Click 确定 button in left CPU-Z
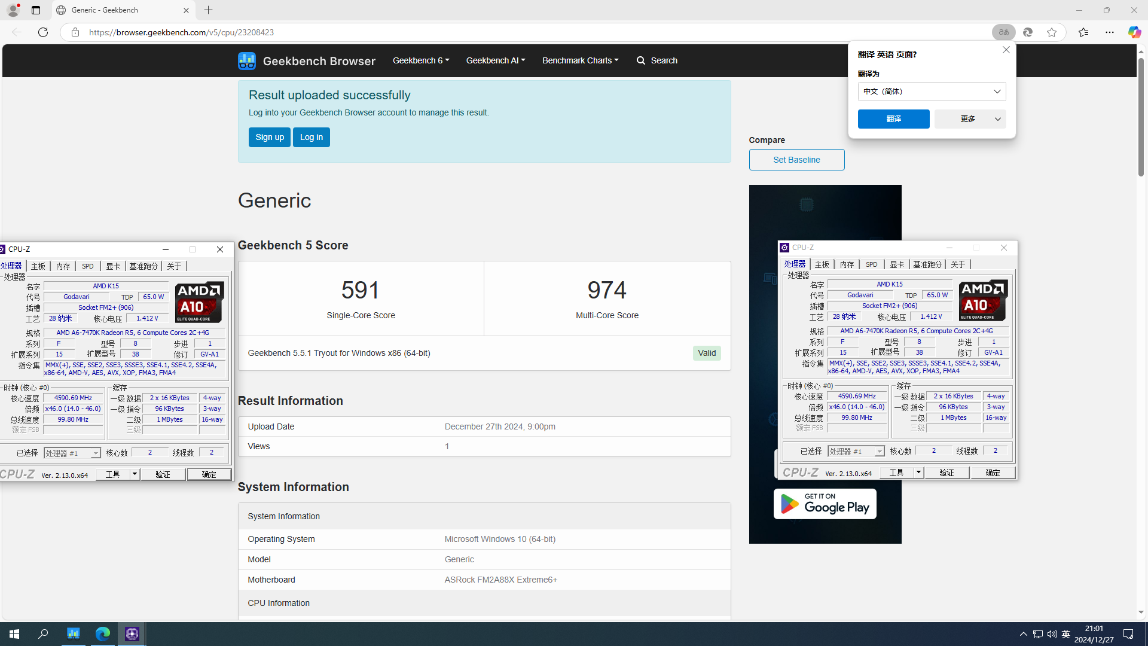The image size is (1148, 646). pos(209,474)
